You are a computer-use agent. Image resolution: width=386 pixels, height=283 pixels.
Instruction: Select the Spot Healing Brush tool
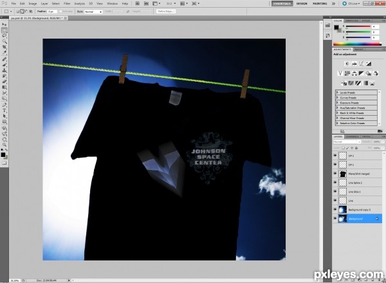(5, 59)
